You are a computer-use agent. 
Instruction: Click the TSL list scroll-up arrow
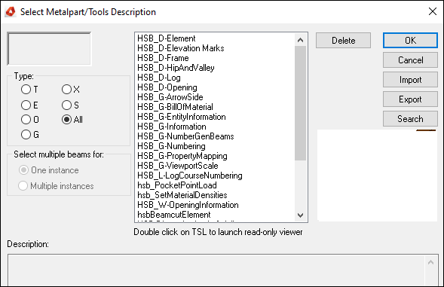pos(301,40)
